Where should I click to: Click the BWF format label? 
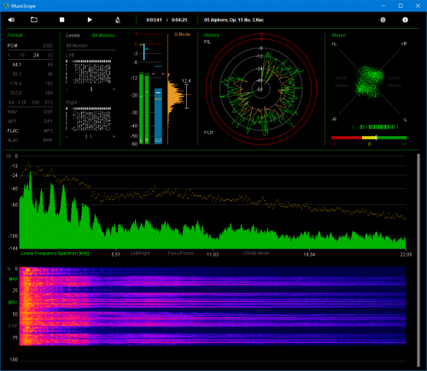coord(48,140)
